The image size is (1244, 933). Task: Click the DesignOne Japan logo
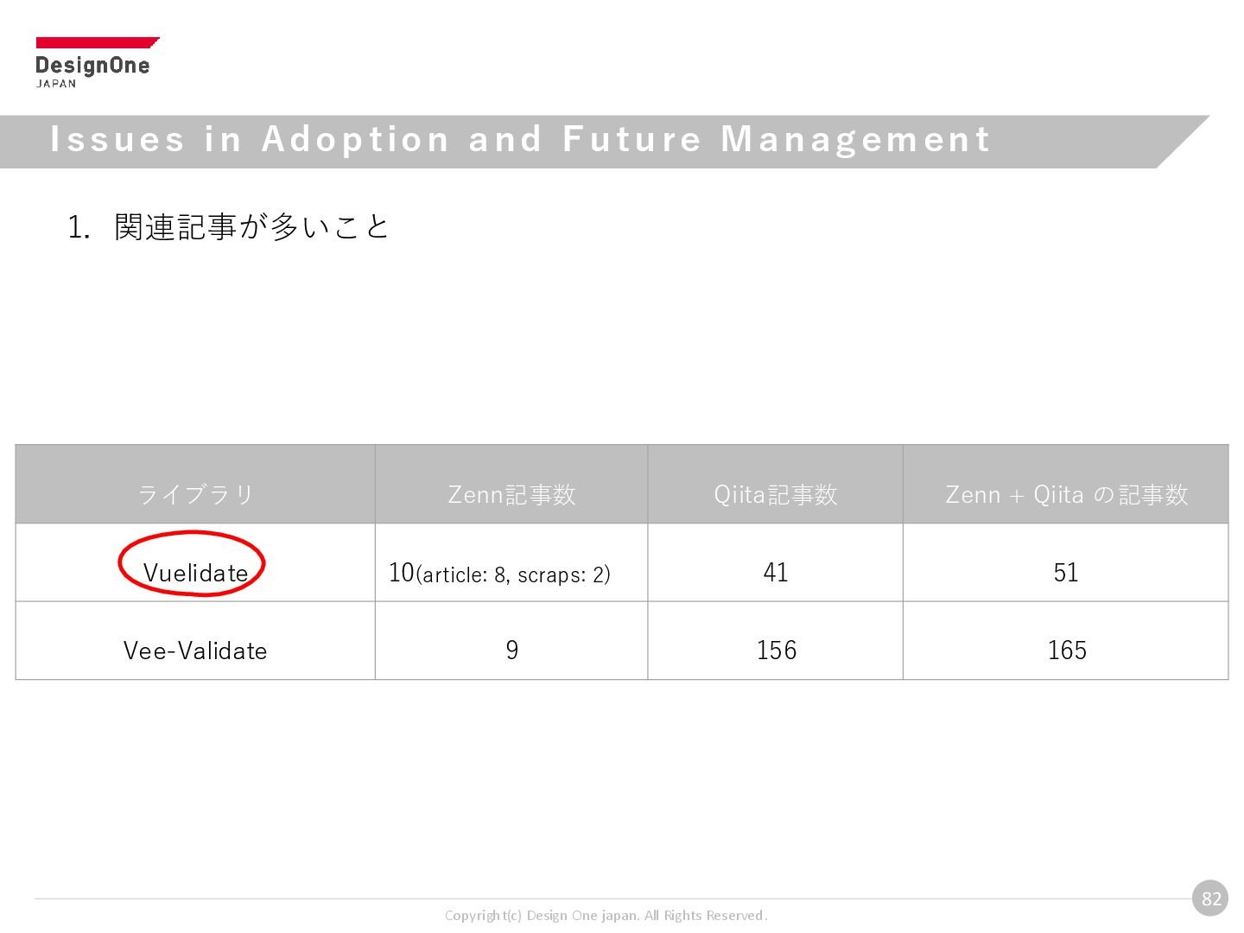point(92,66)
